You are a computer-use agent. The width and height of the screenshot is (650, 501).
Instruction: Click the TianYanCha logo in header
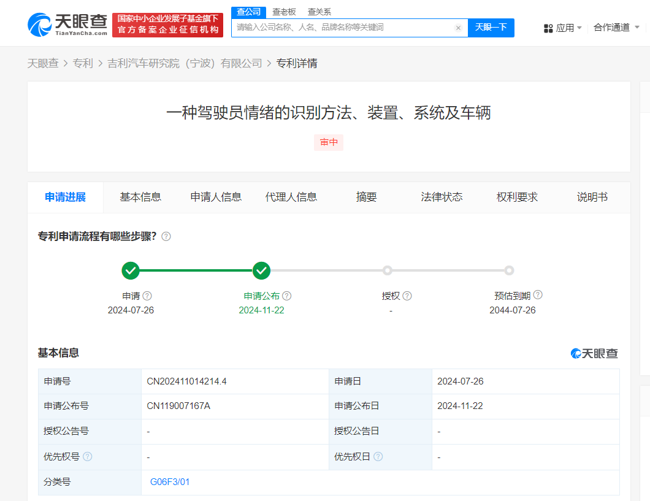pos(68,24)
